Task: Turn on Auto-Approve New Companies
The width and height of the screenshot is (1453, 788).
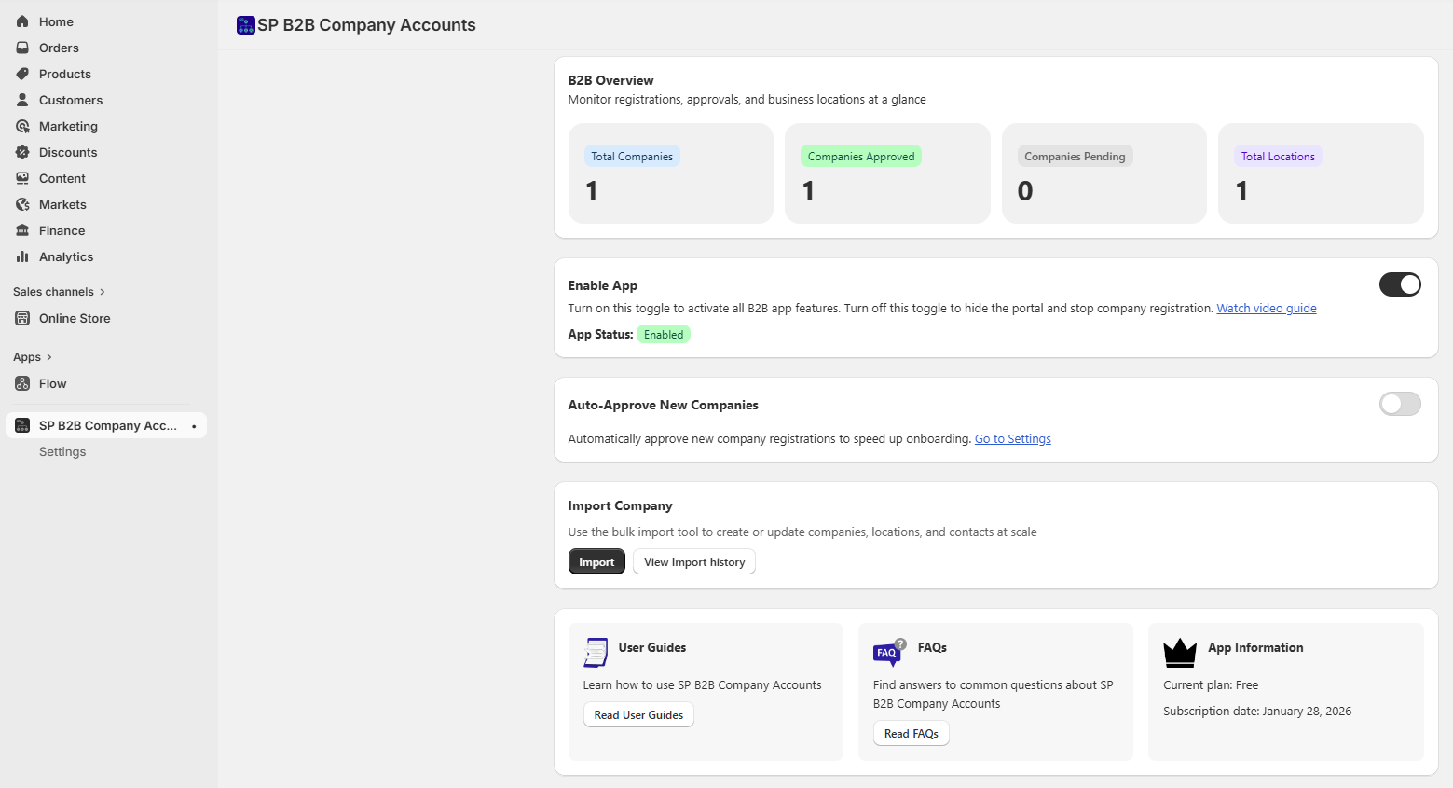Action: coord(1400,404)
